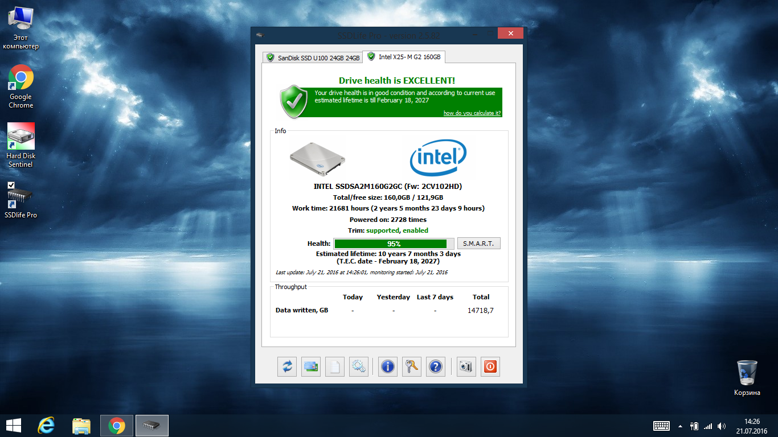Open the touch keyboard tray icon
778x437 pixels.
pyautogui.click(x=661, y=426)
